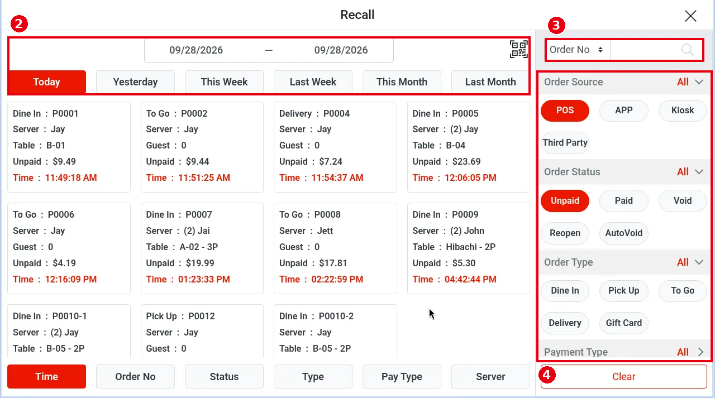Click the end date field
This screenshot has width=715, height=398.
point(341,50)
